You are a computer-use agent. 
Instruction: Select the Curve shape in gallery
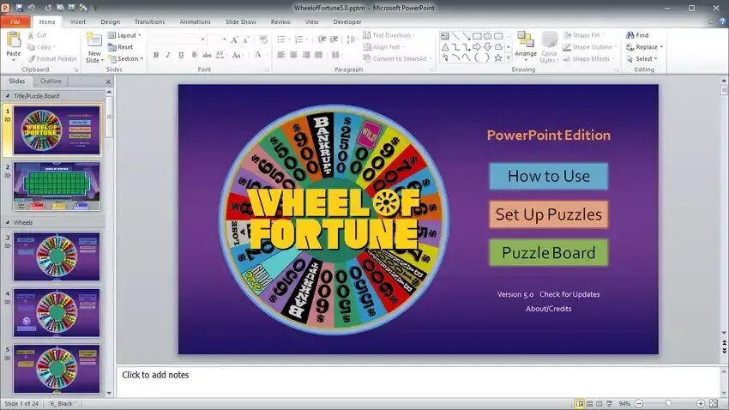[466, 57]
